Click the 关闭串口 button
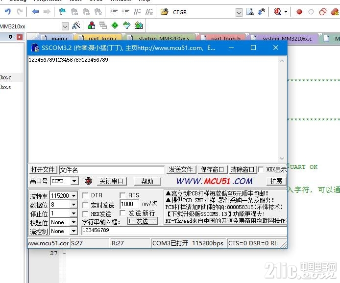 111,181
